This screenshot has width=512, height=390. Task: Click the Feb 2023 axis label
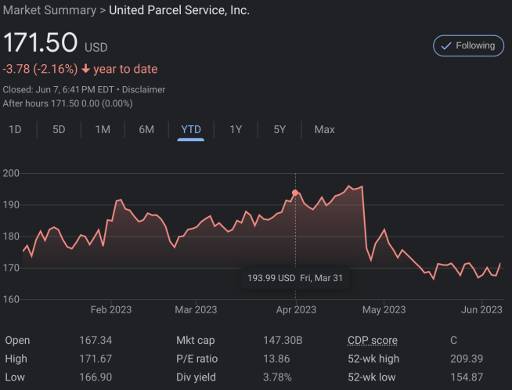tap(111, 309)
